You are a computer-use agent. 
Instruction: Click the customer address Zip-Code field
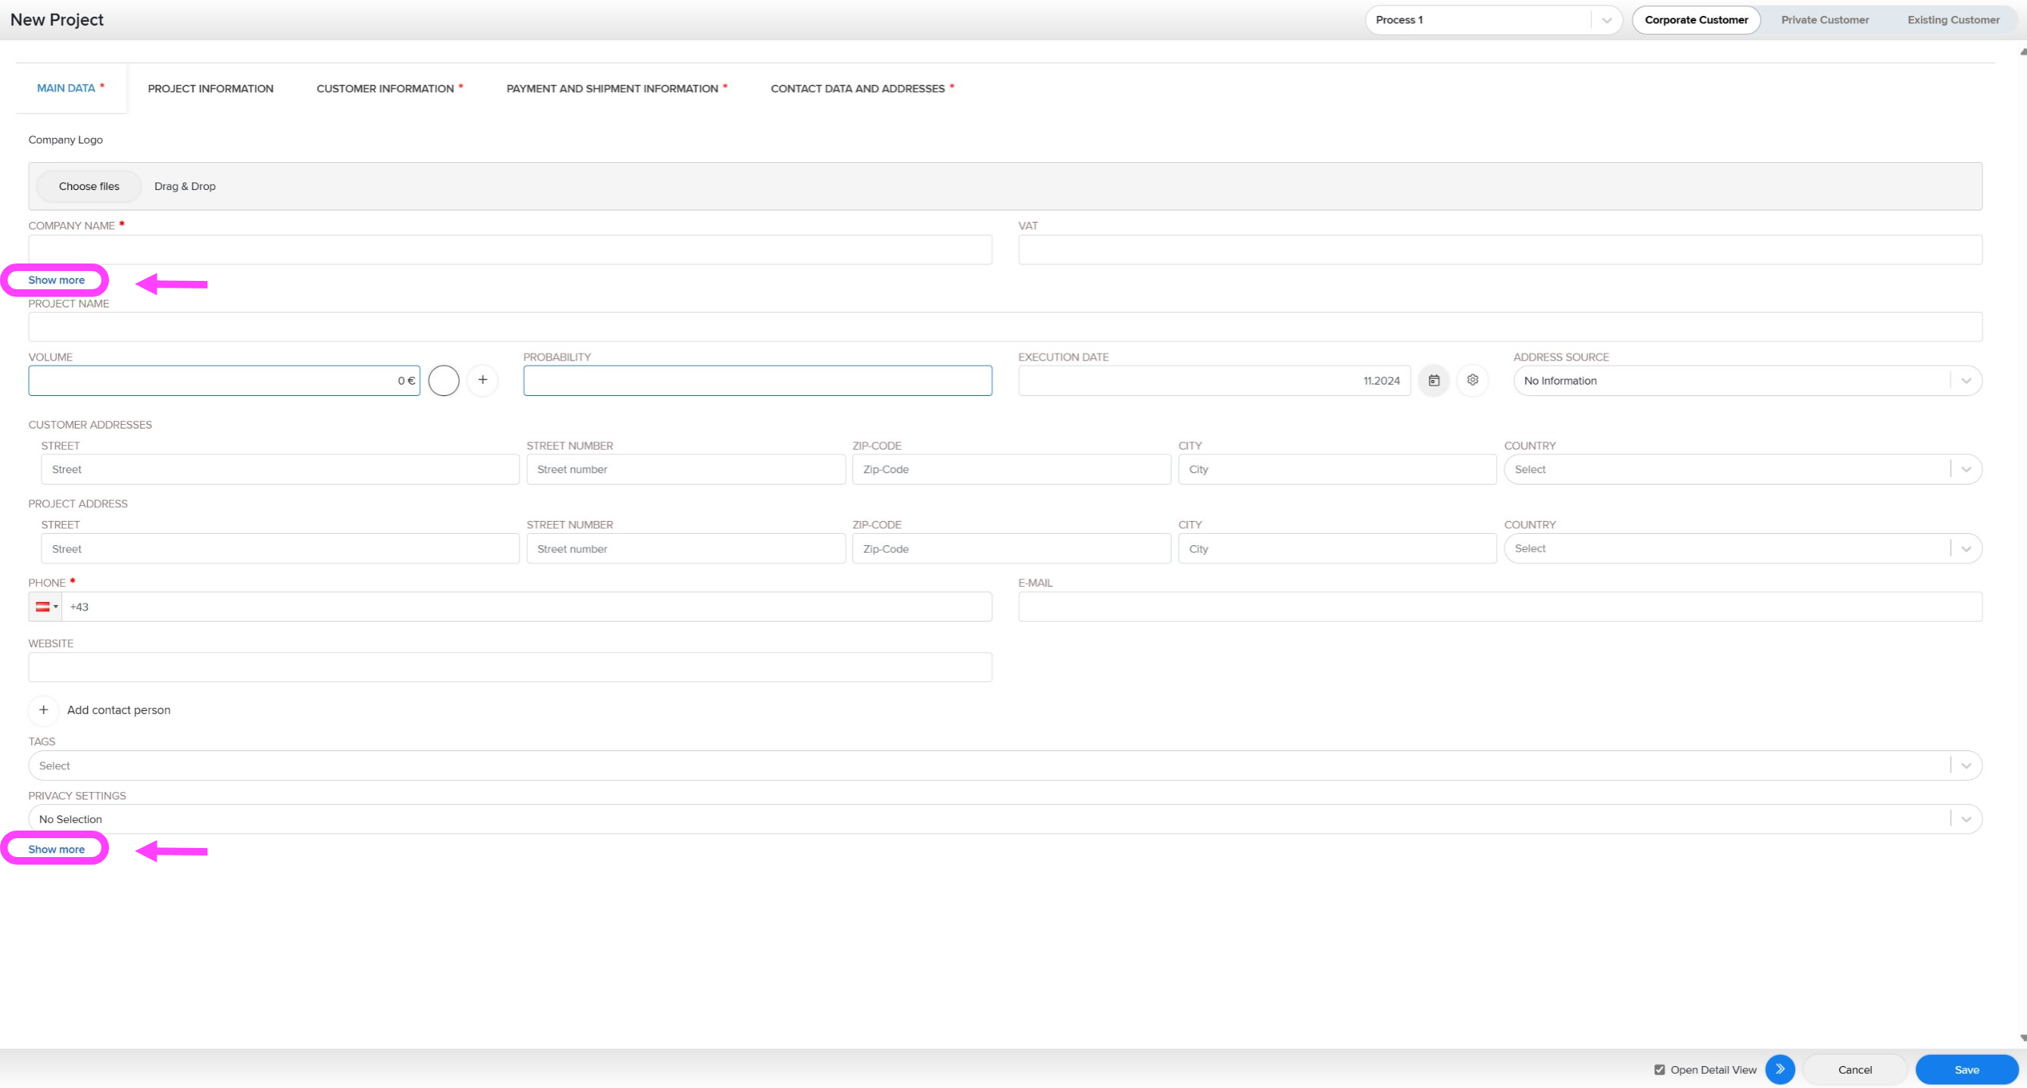coord(1011,469)
